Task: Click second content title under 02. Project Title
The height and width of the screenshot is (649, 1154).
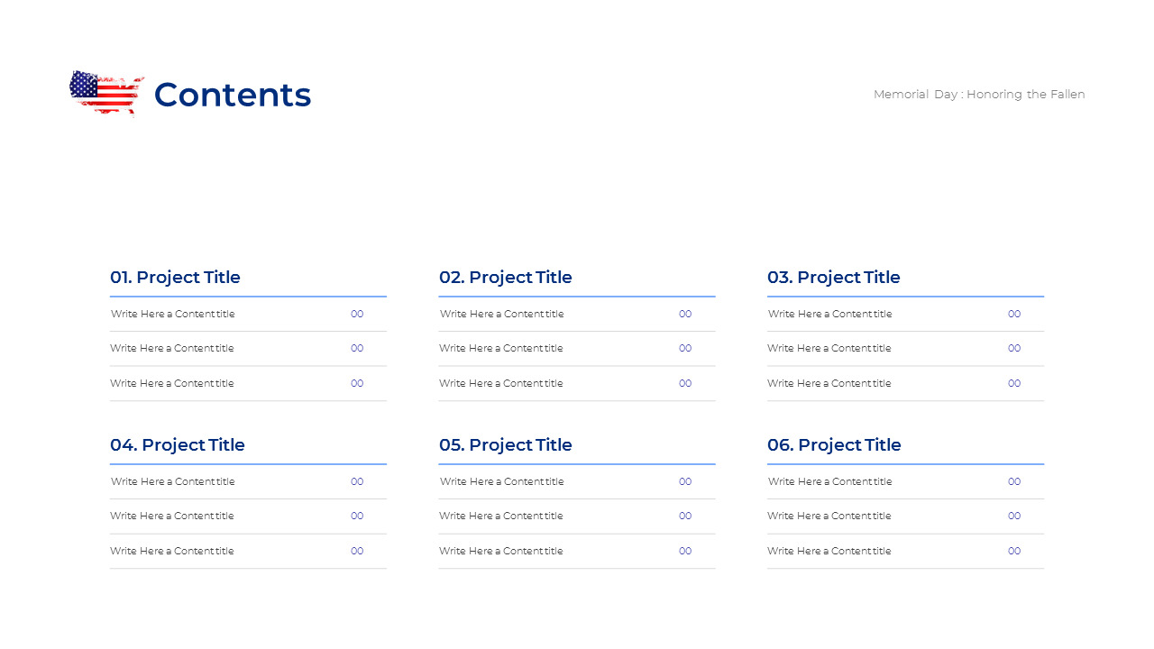Action: [500, 348]
